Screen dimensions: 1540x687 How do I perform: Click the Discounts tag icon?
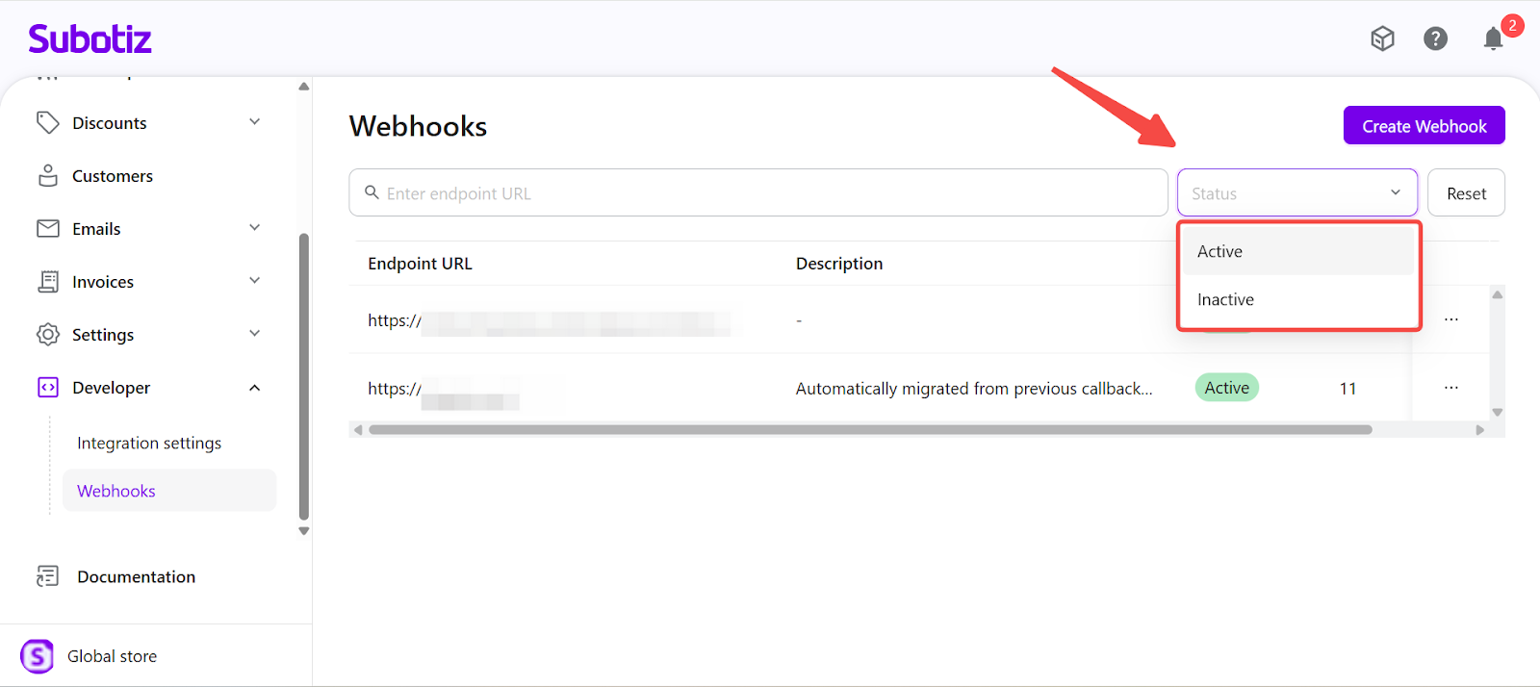click(x=48, y=122)
